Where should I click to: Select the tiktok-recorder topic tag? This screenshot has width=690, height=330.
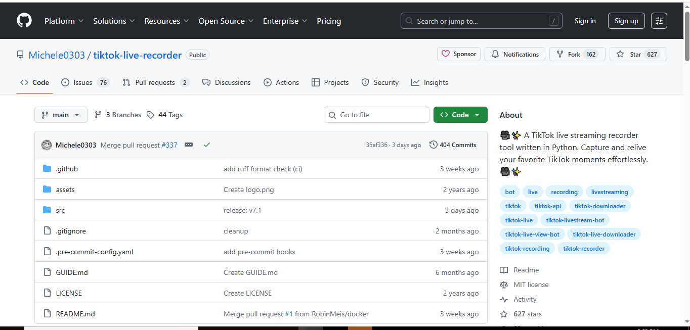tap(584, 249)
